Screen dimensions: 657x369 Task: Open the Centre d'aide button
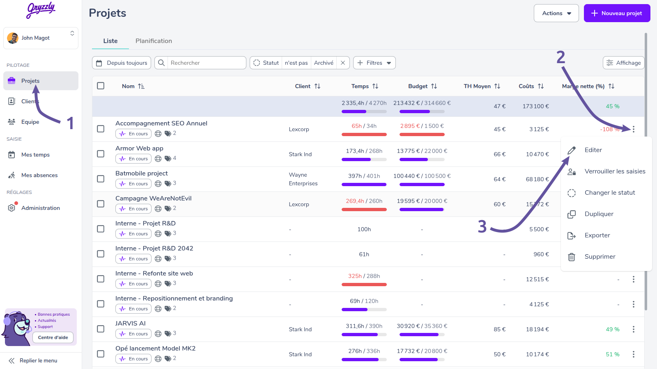(x=53, y=337)
